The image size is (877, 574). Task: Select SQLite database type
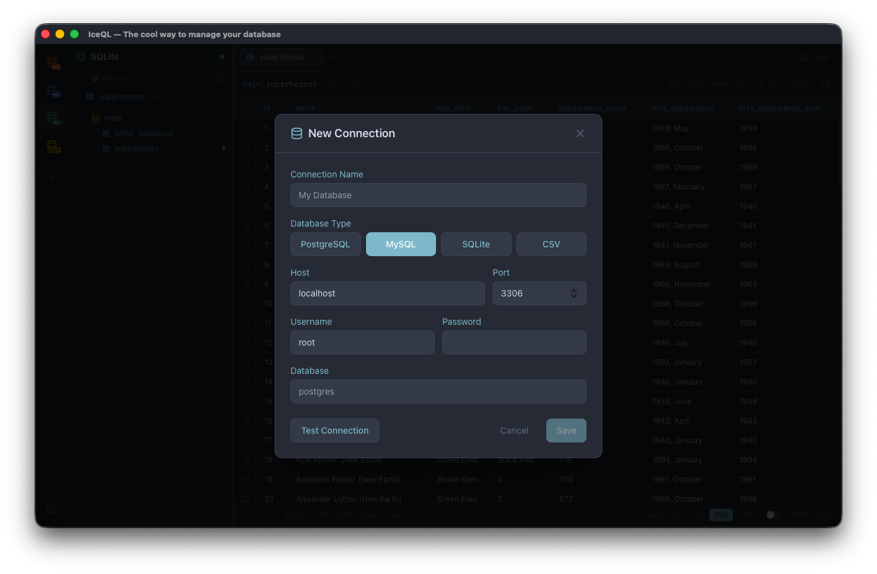tap(476, 244)
